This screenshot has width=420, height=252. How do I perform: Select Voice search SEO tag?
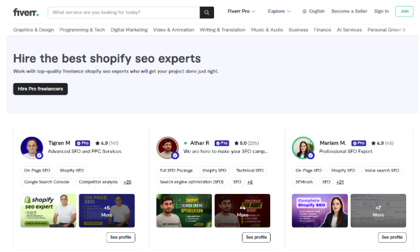point(382,170)
